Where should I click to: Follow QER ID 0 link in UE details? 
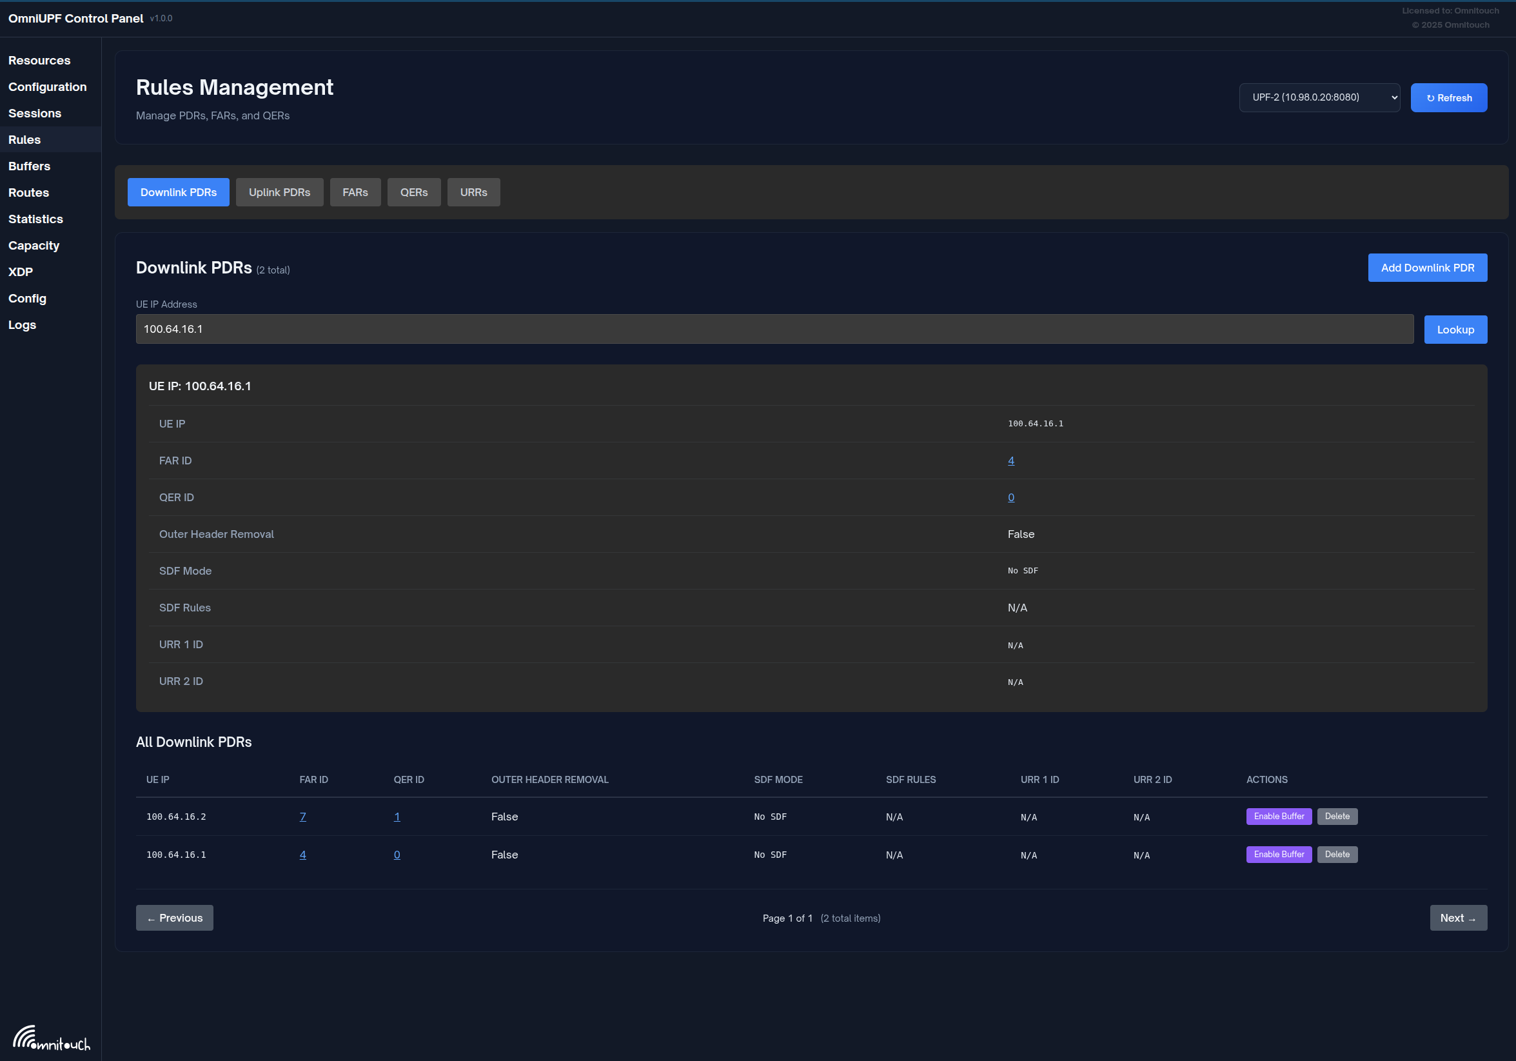click(x=1011, y=497)
